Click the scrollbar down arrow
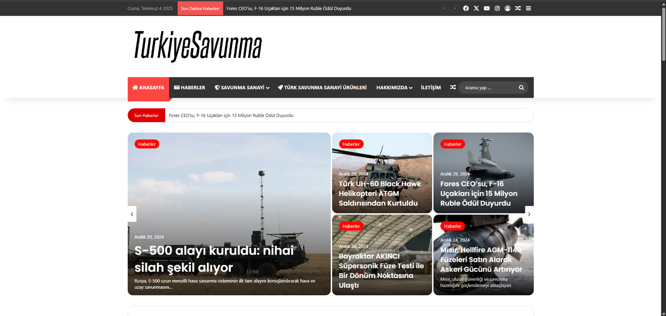 pyautogui.click(x=664, y=314)
